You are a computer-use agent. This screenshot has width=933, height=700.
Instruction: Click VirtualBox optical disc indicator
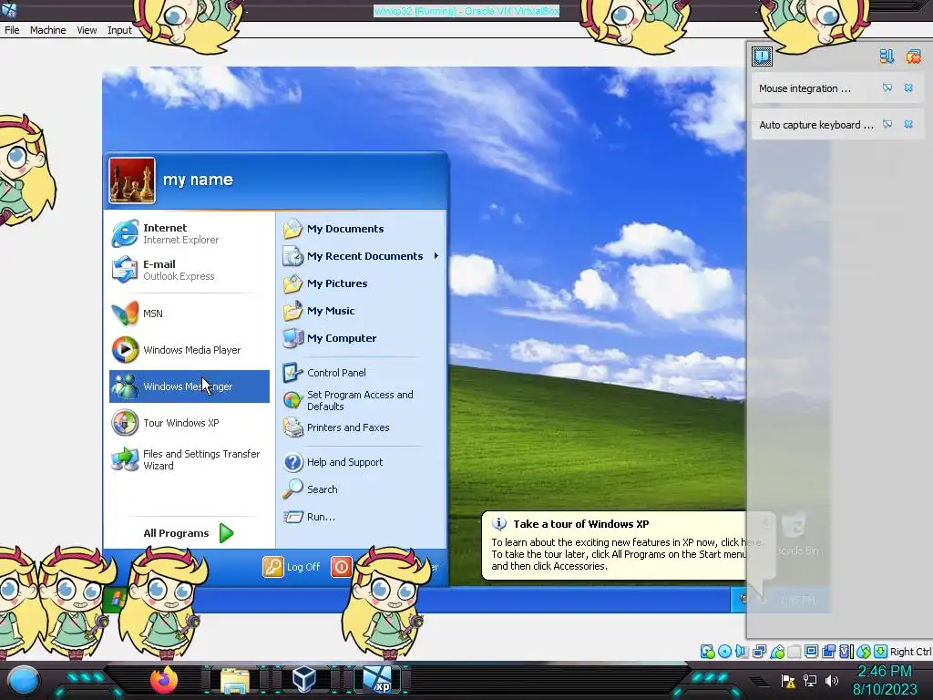click(724, 652)
